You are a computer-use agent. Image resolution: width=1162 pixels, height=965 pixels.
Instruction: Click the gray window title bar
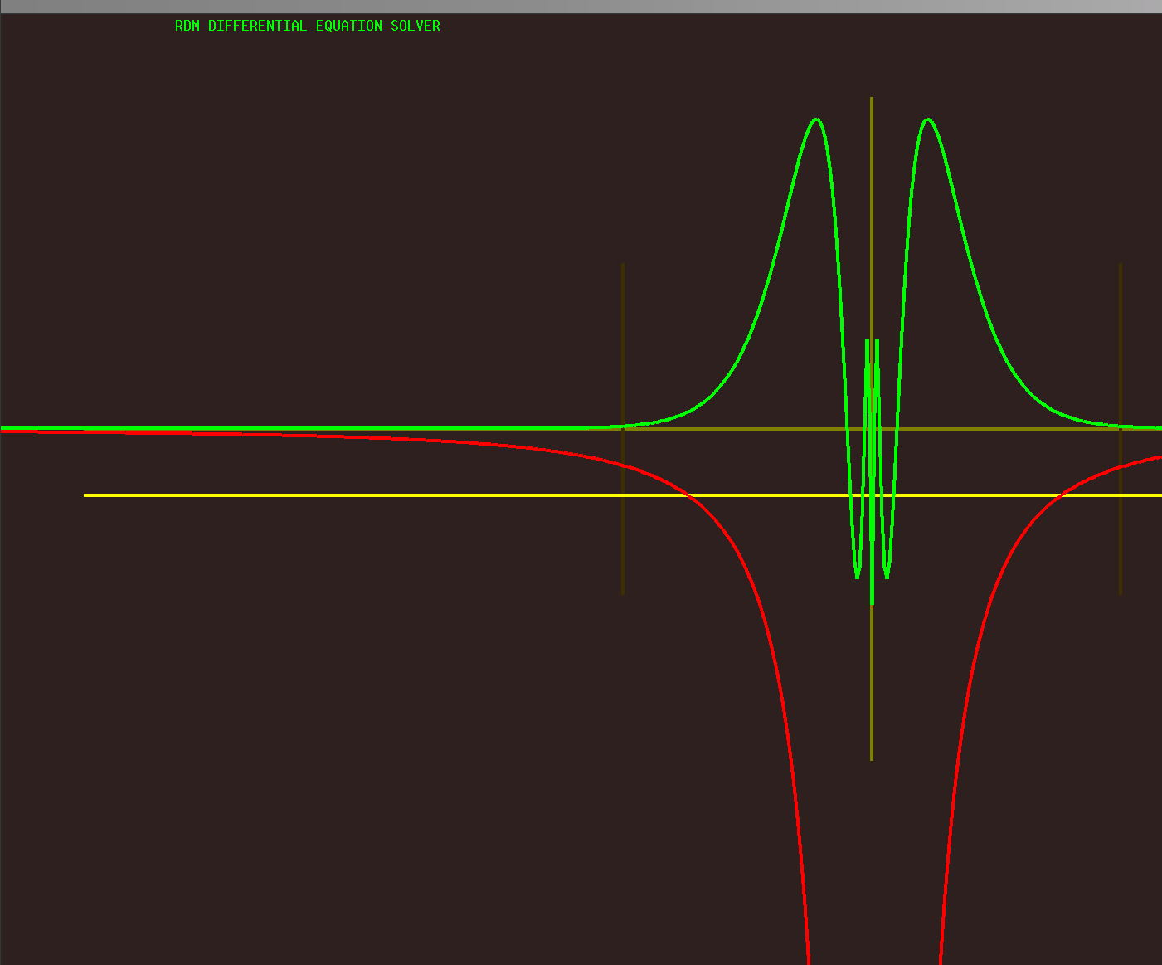(581, 6)
